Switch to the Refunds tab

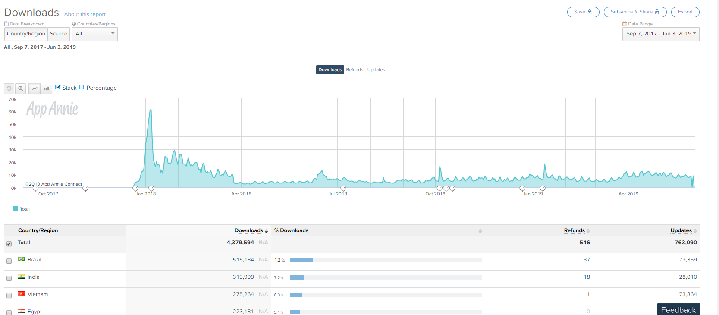point(355,70)
